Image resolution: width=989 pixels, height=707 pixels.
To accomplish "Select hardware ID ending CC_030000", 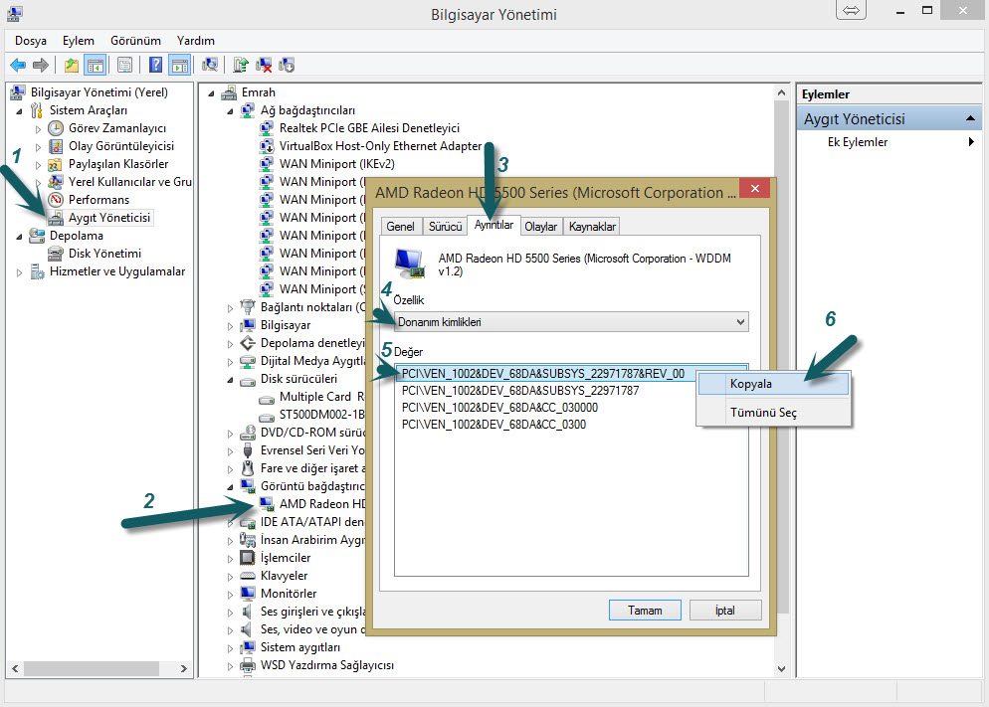I will tap(499, 408).
